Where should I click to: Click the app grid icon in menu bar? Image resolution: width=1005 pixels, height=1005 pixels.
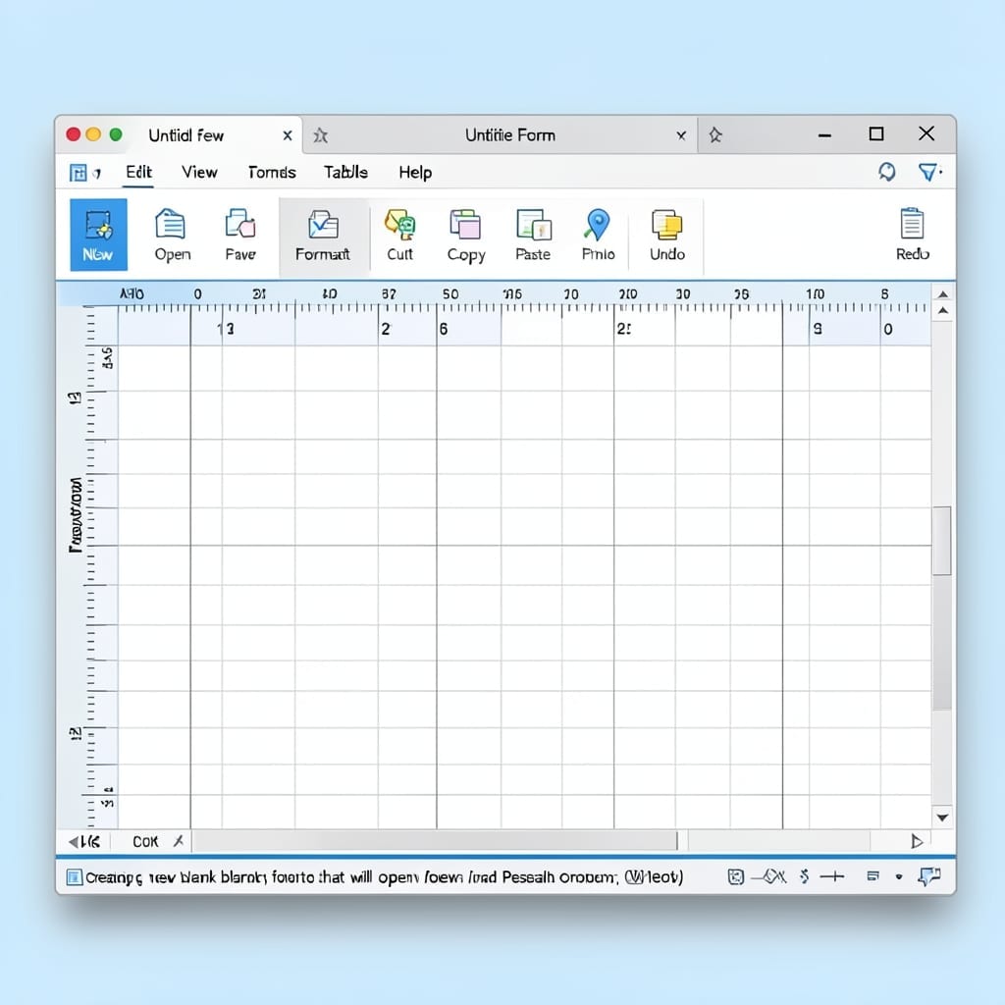79,173
